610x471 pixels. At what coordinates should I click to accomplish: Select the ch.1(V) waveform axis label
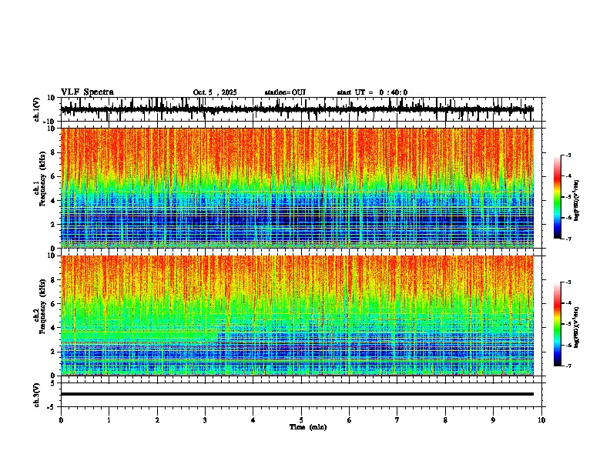[x=37, y=109]
